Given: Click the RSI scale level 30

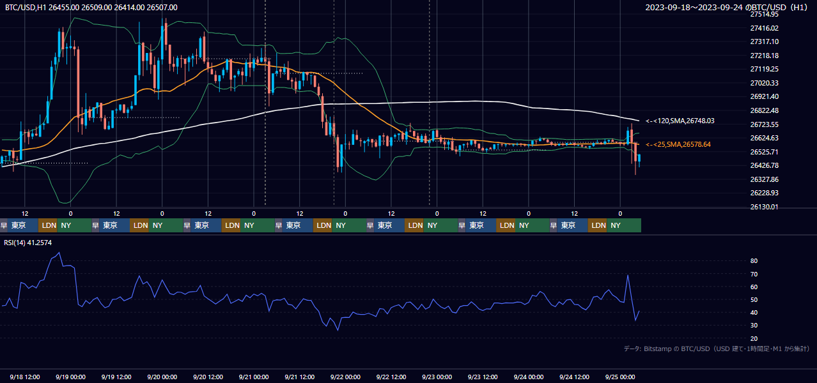Looking at the screenshot, I should tap(754, 326).
